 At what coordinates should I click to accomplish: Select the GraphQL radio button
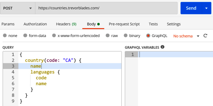[x=148, y=36]
